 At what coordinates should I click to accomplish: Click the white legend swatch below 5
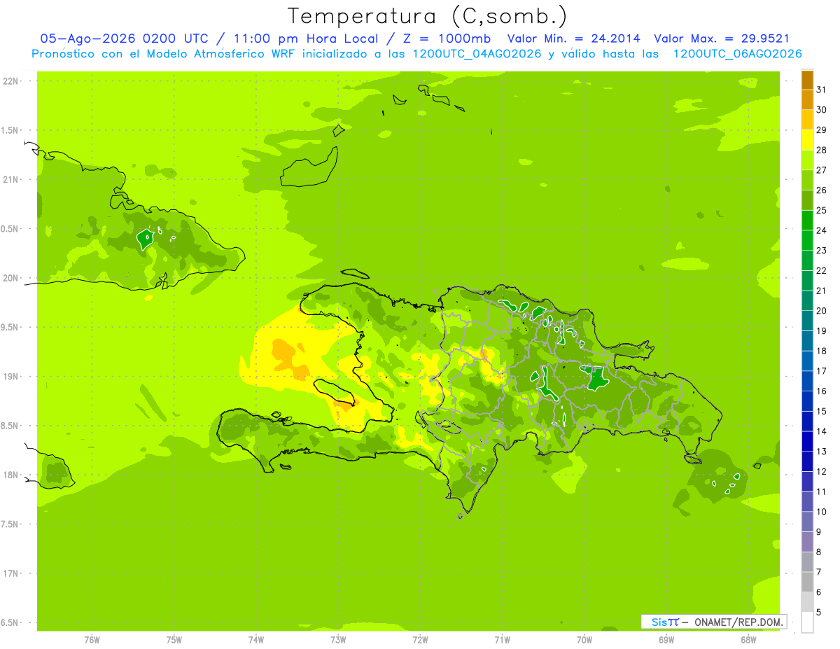click(x=807, y=622)
